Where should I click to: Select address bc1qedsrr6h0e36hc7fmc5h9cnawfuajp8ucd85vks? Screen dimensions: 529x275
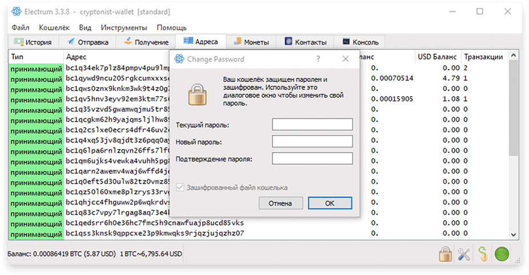(155, 223)
